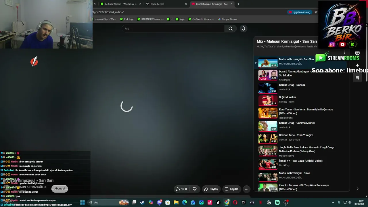
Task: Like the video showing 10 B likes
Action: click(181, 189)
